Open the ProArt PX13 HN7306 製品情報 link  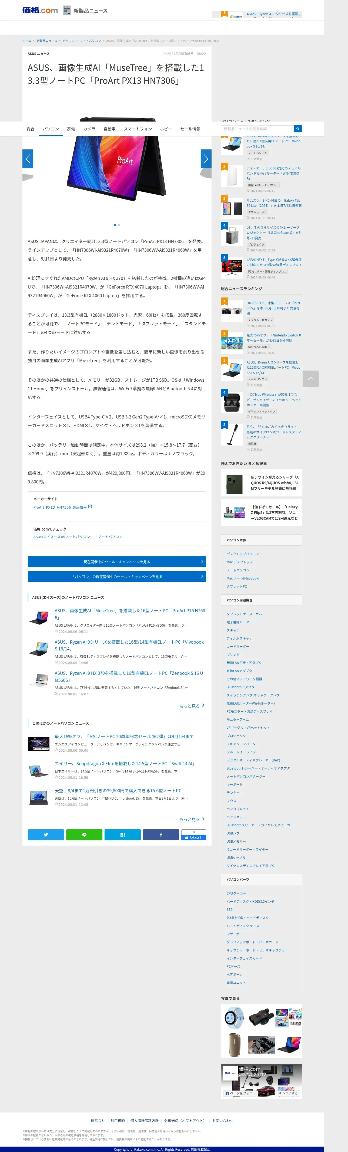60,507
